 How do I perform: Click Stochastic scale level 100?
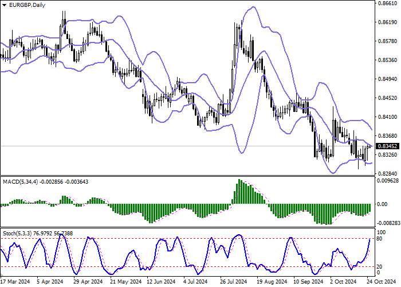382,232
